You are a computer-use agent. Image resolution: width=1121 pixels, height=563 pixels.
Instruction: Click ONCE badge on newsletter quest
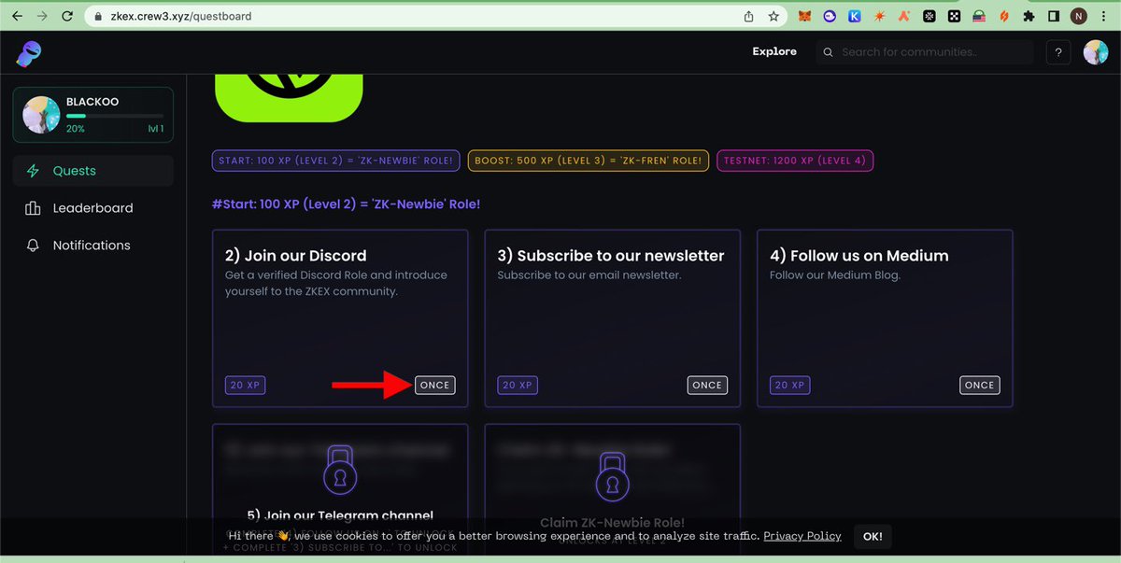click(x=707, y=385)
